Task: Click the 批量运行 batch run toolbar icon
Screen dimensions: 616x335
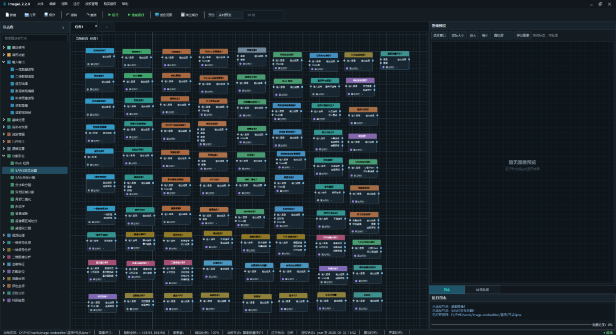Action: 136,15
